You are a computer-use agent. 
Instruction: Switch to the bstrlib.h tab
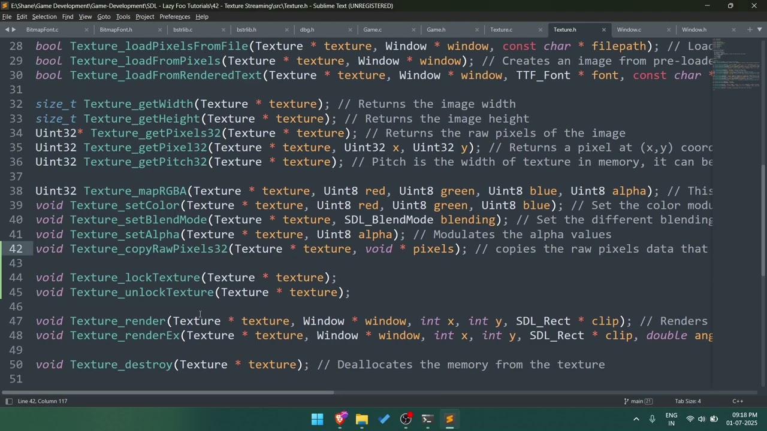[246, 29]
